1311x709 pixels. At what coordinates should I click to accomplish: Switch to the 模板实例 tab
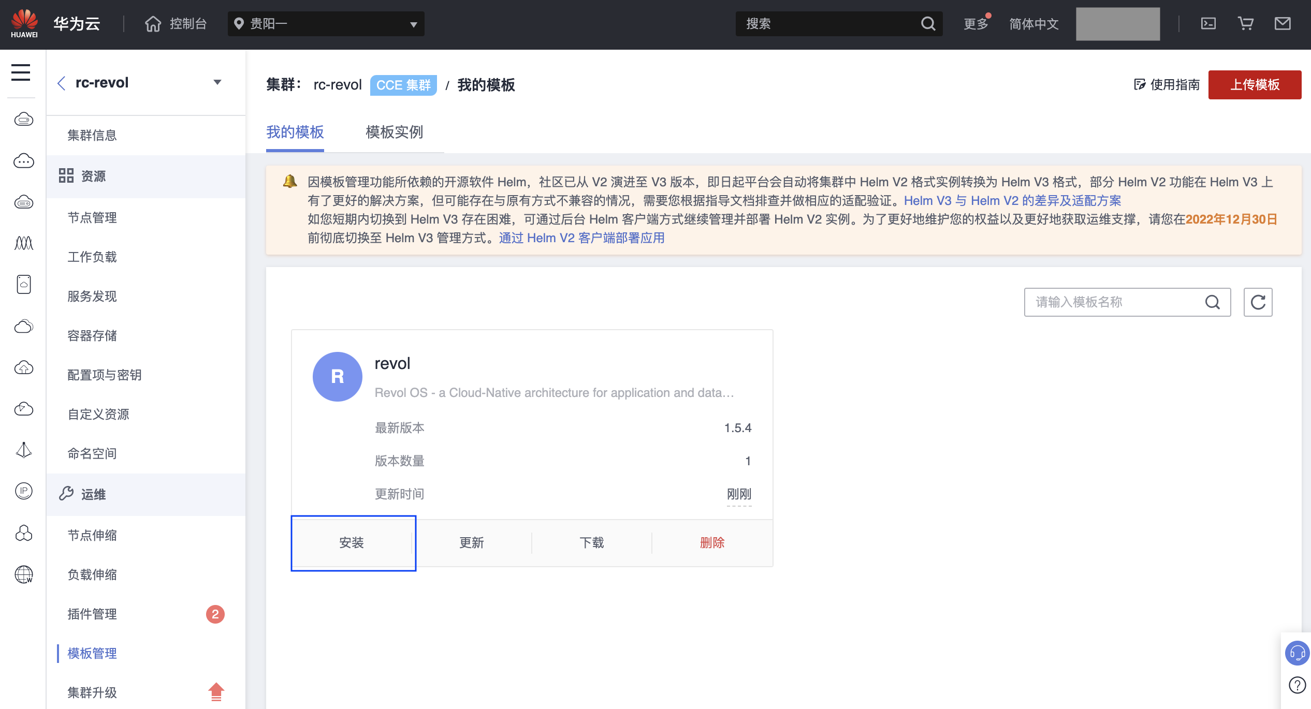[x=395, y=132]
